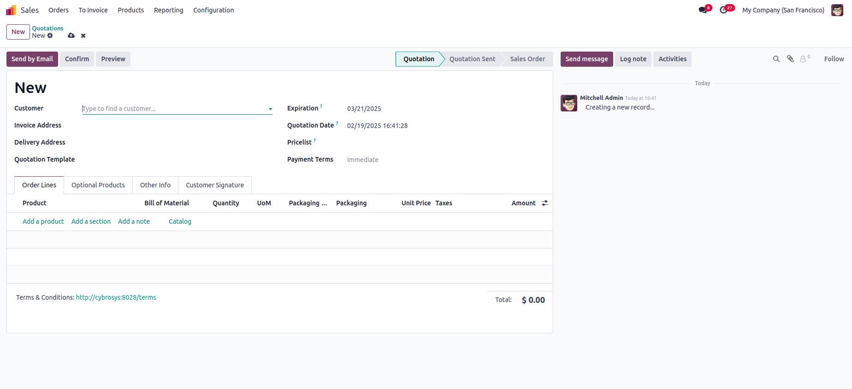Show followers list icon
Viewport: 852px width, 389px height.
coord(804,59)
